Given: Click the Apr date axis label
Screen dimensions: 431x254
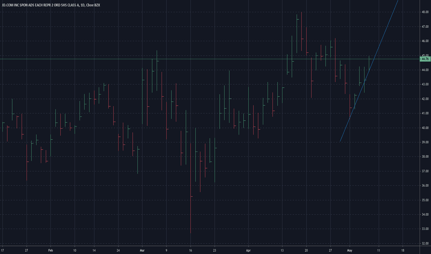Looking at the screenshot, I should pos(248,250).
